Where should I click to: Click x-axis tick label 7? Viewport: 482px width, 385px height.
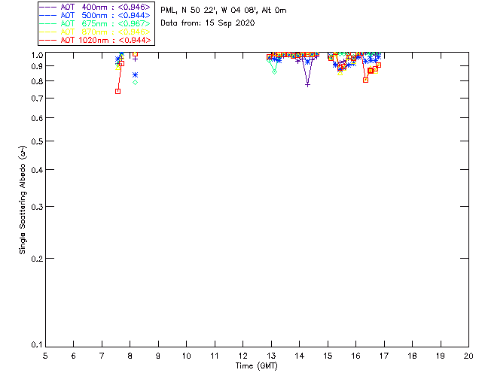tap(102, 356)
